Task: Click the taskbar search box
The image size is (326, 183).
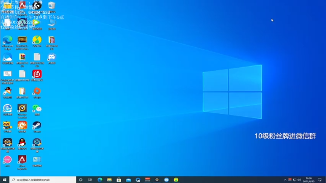Action: pyautogui.click(x=43, y=179)
